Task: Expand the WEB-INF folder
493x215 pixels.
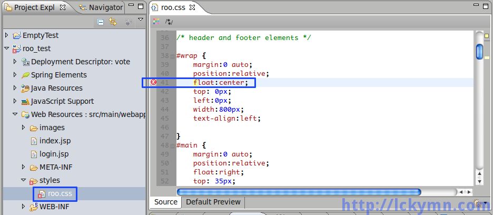Action: (24, 207)
